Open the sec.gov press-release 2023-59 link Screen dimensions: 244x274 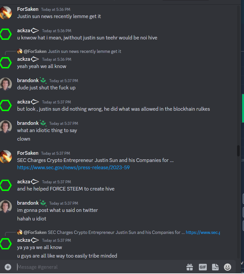tap(73, 168)
